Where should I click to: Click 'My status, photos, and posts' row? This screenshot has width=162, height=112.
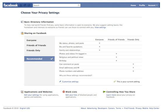point(101,43)
